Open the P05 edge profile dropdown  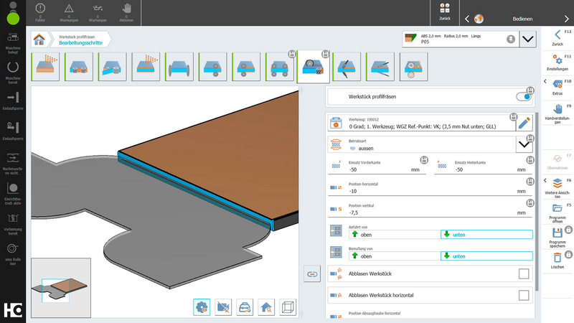527,39
